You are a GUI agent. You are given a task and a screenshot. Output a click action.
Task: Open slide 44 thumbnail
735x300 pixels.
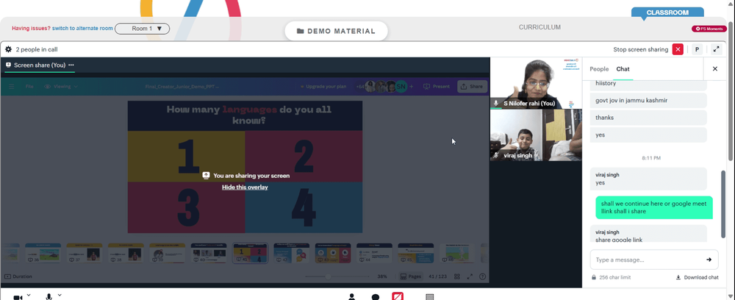tap(375, 253)
